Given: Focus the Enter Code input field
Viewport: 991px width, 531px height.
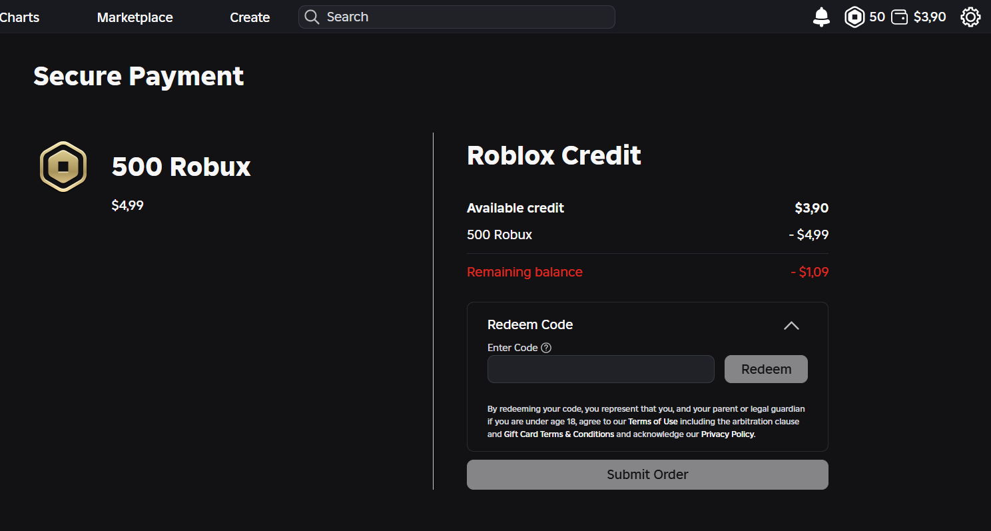Looking at the screenshot, I should (601, 369).
